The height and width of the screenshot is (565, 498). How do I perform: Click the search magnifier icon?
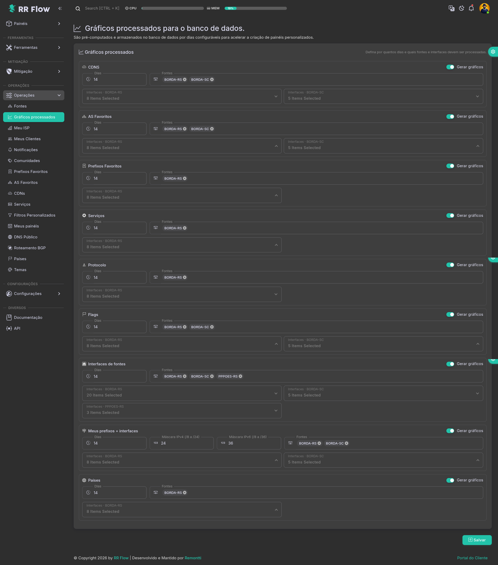click(78, 9)
